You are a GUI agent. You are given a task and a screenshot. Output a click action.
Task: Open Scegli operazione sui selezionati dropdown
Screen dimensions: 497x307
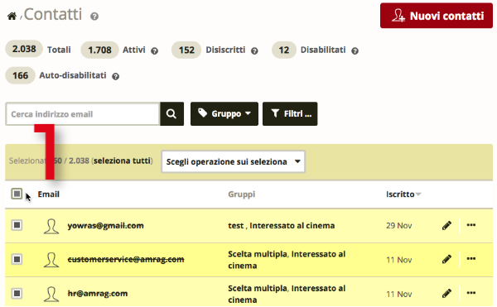pyautogui.click(x=234, y=161)
